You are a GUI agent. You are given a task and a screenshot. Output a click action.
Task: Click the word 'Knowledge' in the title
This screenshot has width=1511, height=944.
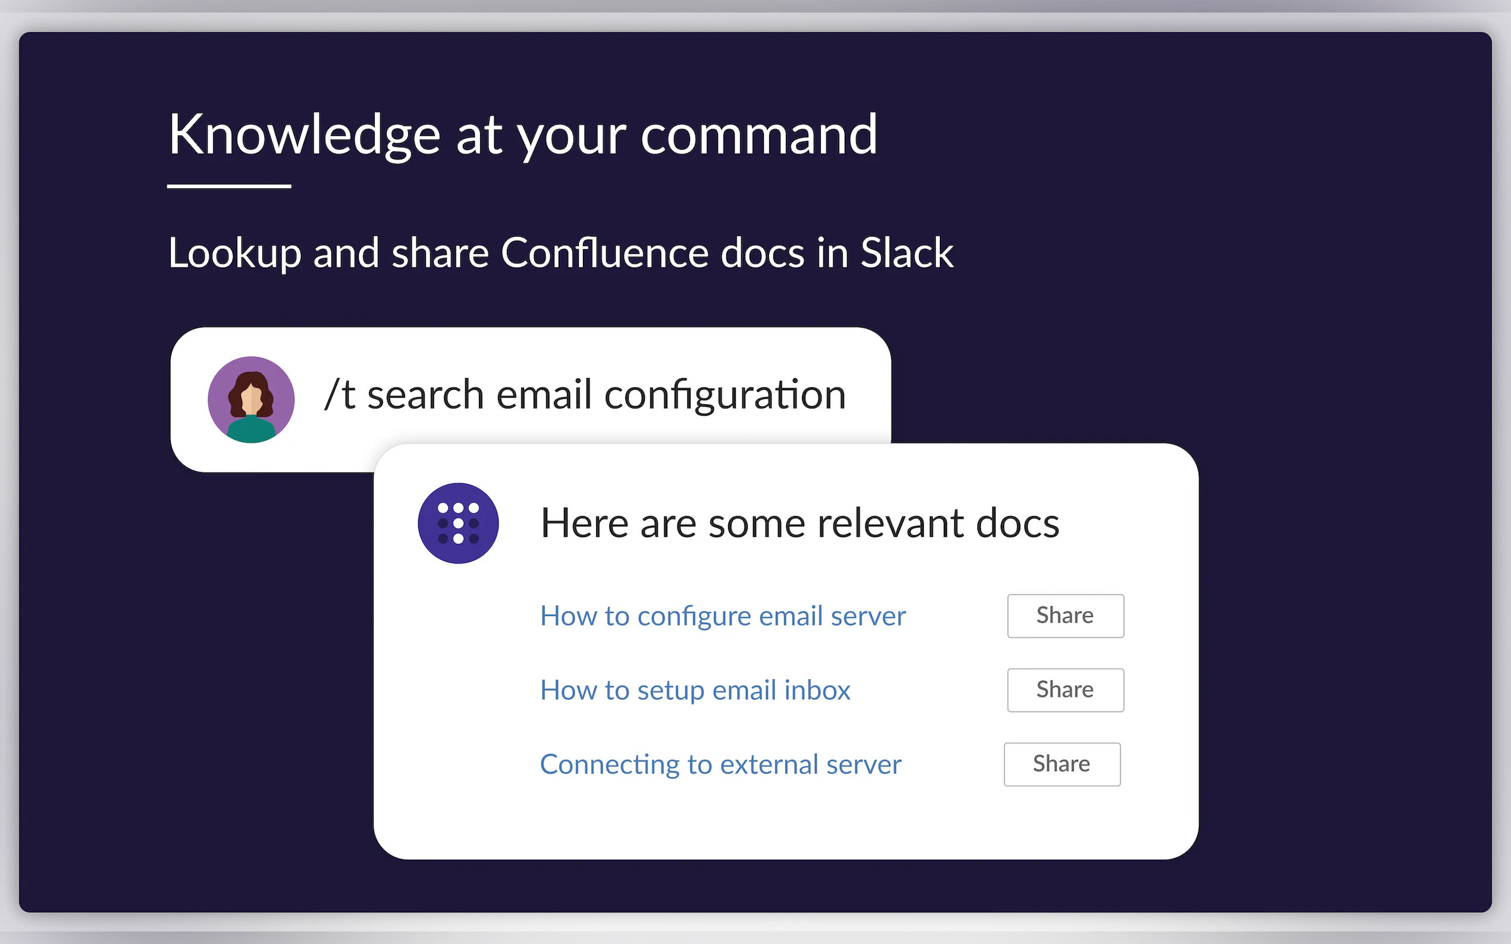click(x=304, y=135)
